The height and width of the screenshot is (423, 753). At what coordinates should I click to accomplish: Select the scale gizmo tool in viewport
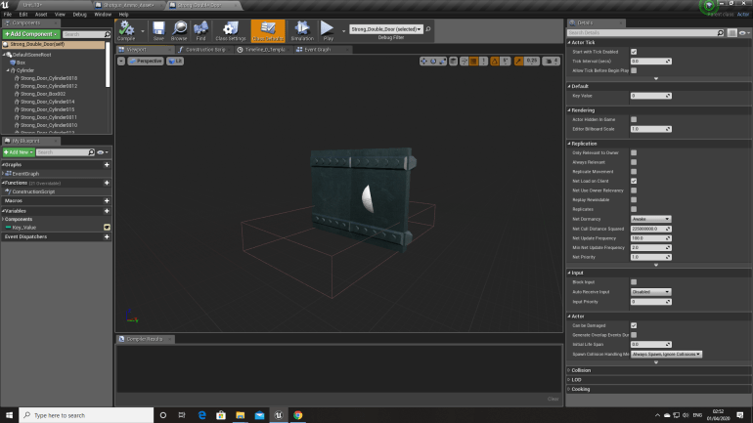(x=443, y=61)
